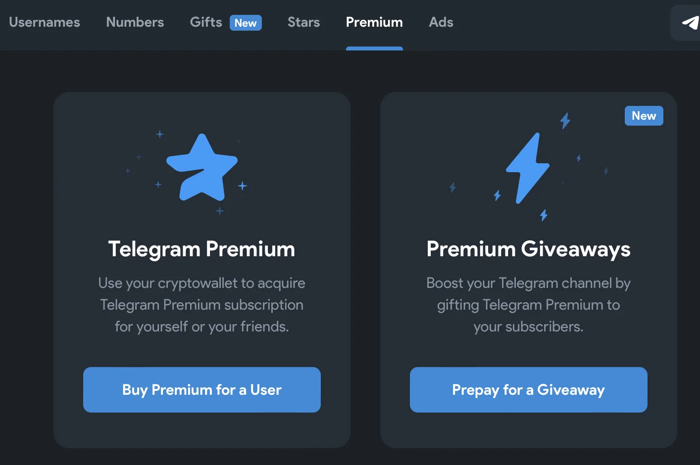Click the Telegram paper plane icon
This screenshot has height=465, width=700.
pyautogui.click(x=690, y=23)
